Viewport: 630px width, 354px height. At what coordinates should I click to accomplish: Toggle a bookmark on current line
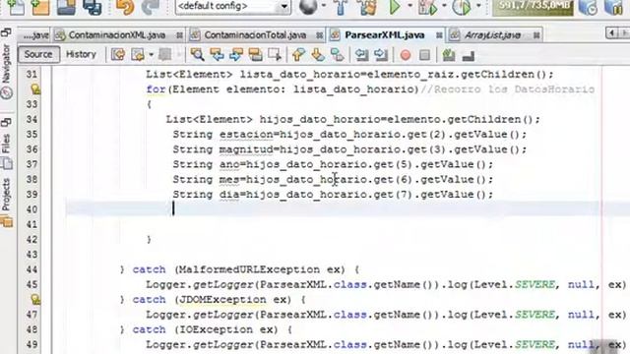click(x=338, y=55)
